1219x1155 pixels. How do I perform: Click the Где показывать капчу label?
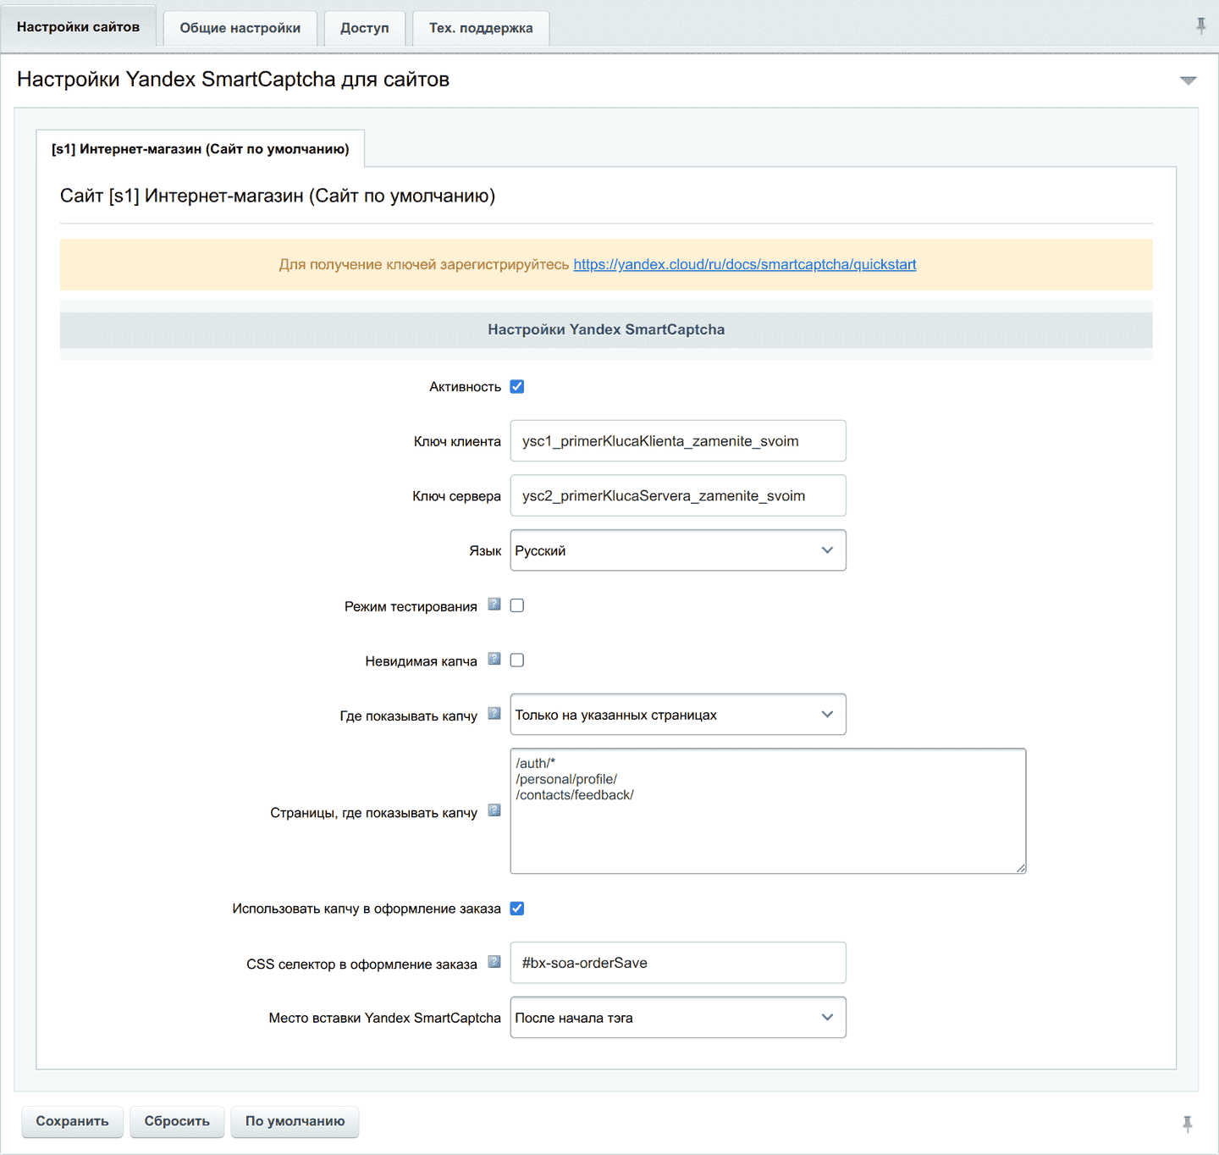pos(409,716)
